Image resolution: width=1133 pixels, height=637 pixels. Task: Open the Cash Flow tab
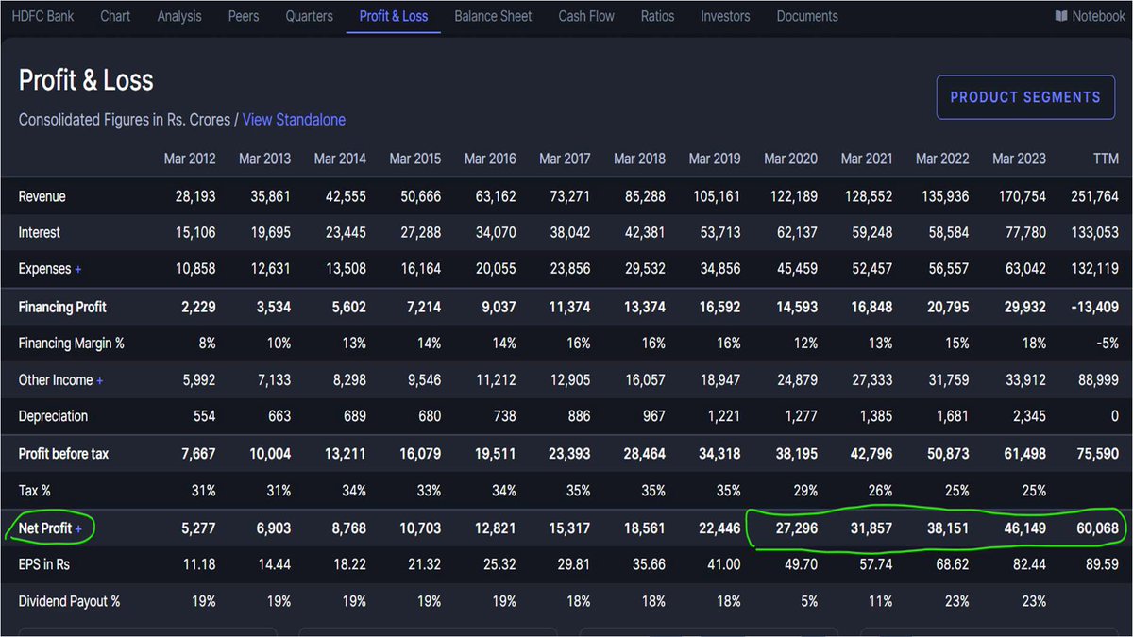pos(586,16)
